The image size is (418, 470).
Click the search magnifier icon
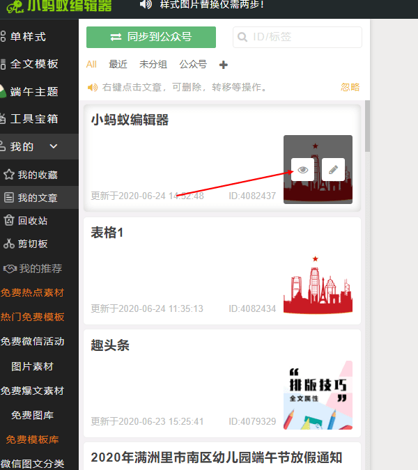242,37
